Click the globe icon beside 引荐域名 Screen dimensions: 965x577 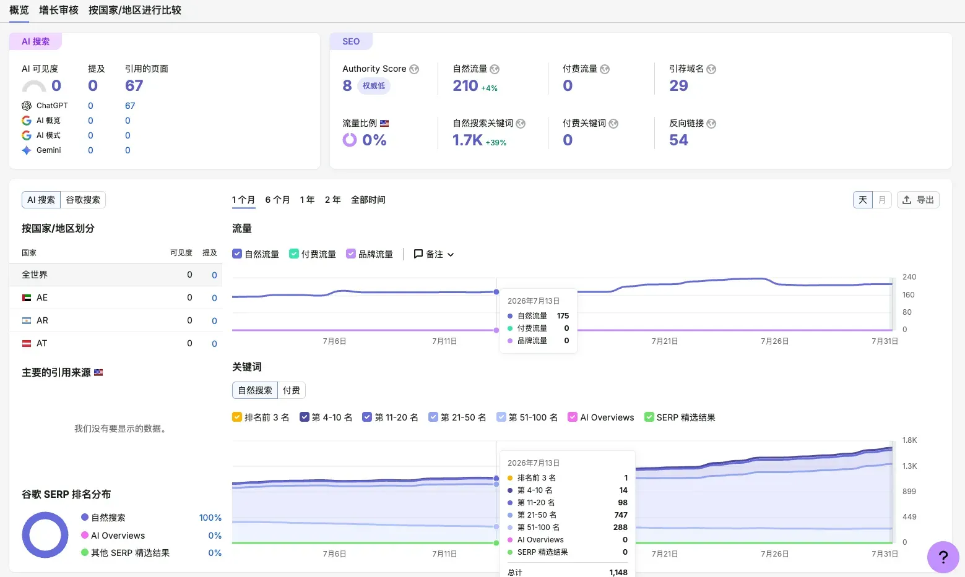(711, 69)
